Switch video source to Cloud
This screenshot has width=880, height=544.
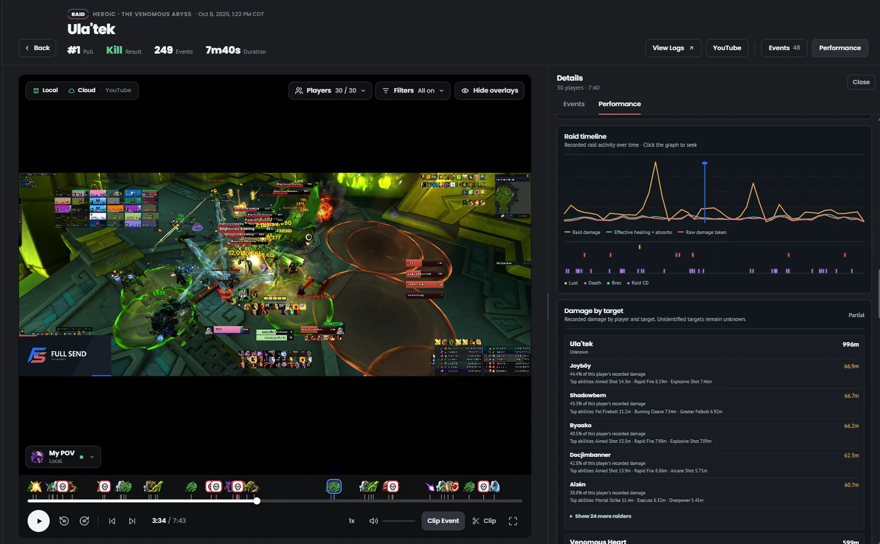point(82,90)
